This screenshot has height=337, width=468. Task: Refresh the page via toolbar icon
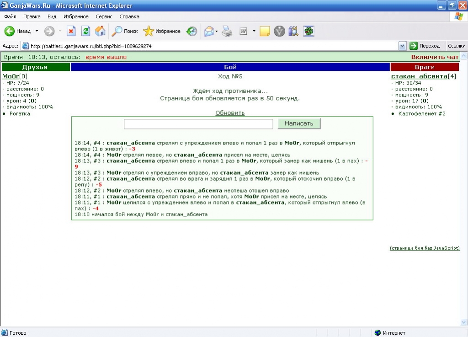85,31
